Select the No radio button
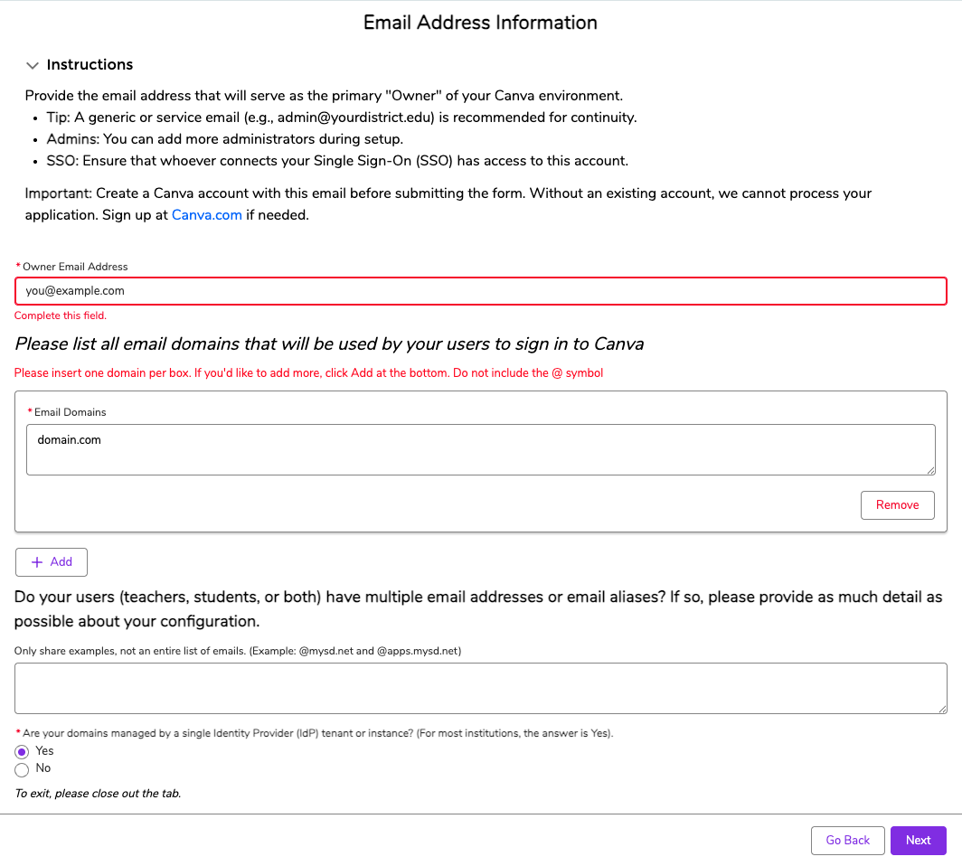Image resolution: width=962 pixels, height=866 pixels. pos(23,769)
